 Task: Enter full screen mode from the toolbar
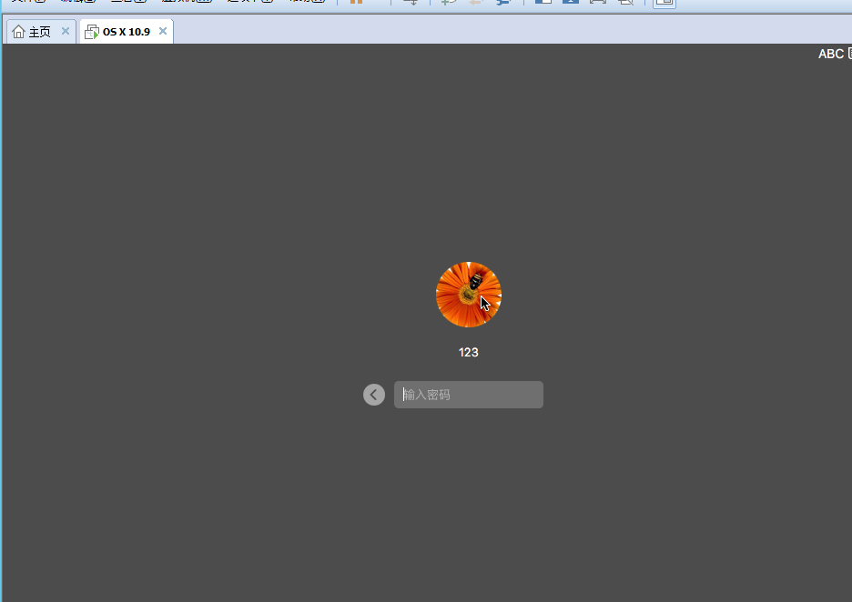click(597, 3)
